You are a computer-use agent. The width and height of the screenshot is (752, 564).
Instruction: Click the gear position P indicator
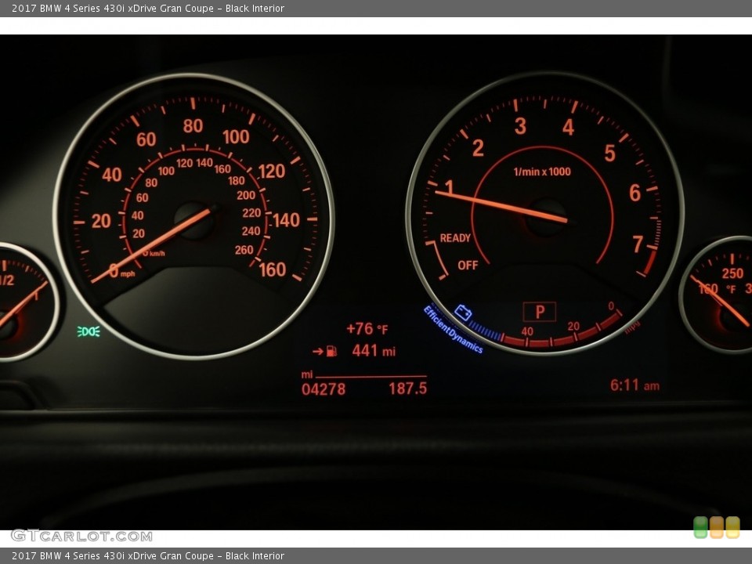(540, 312)
